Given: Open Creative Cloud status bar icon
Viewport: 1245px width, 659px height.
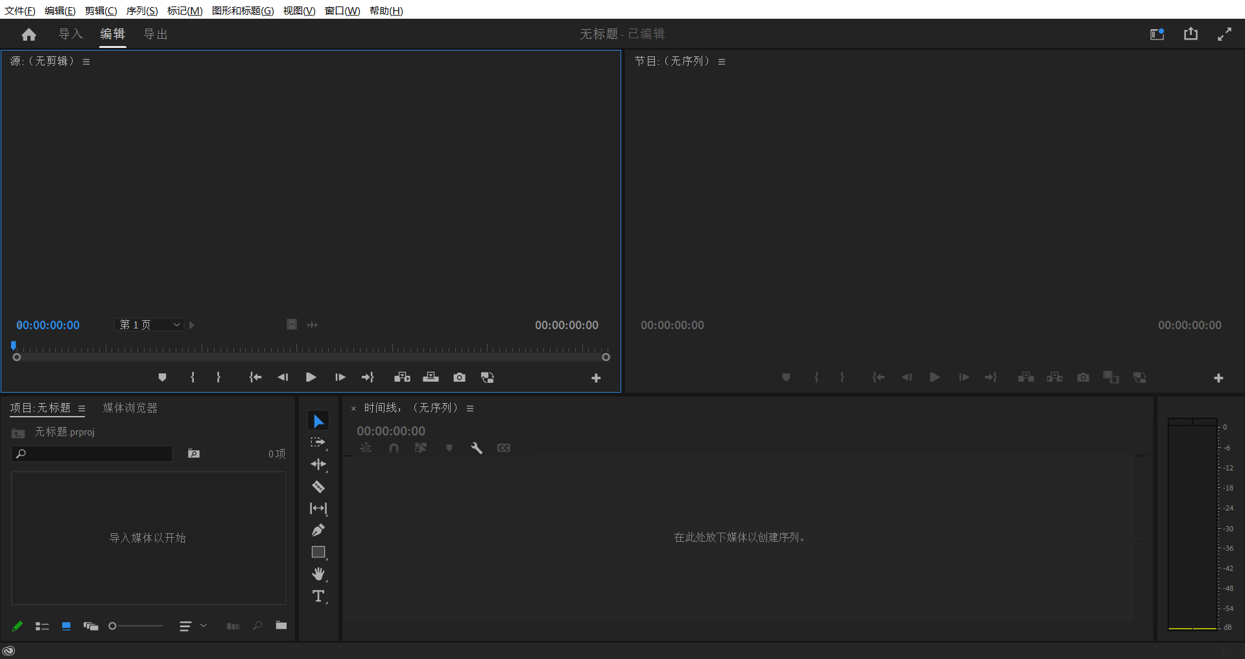Looking at the screenshot, I should point(8,651).
